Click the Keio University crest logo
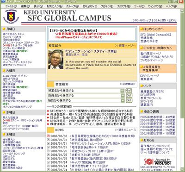 pos(11,17)
